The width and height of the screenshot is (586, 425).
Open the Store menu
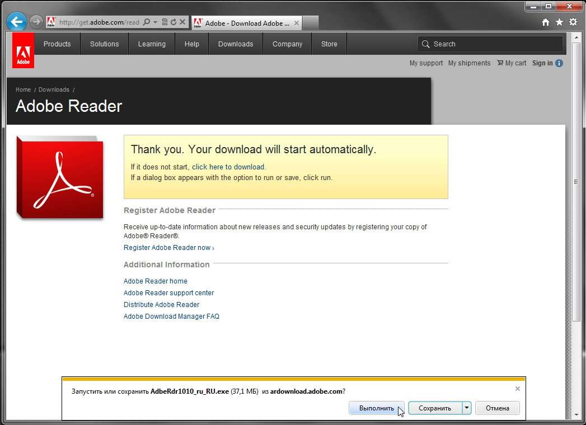pos(329,44)
